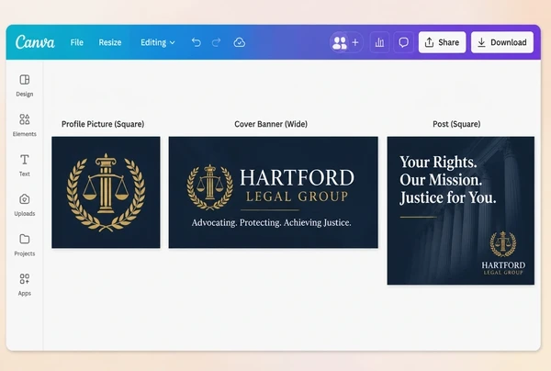Click the Share button
Viewport: 551px width, 371px height.
442,42
